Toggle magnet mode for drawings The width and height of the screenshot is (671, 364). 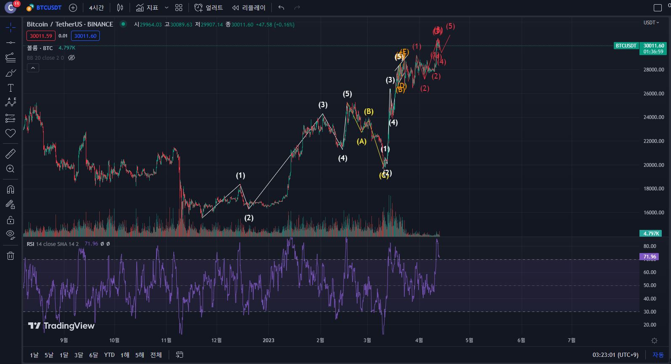point(11,190)
